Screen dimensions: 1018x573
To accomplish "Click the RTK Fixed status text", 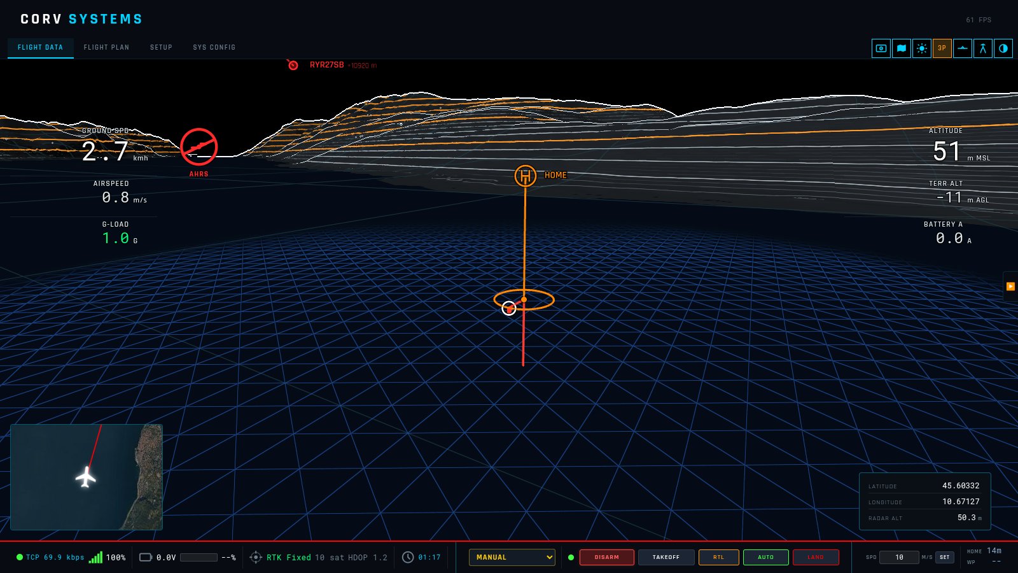I will [289, 557].
